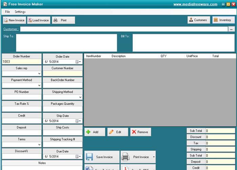Expand the Sales rep dropdown
The height and width of the screenshot is (170, 237).
[x=39, y=73]
